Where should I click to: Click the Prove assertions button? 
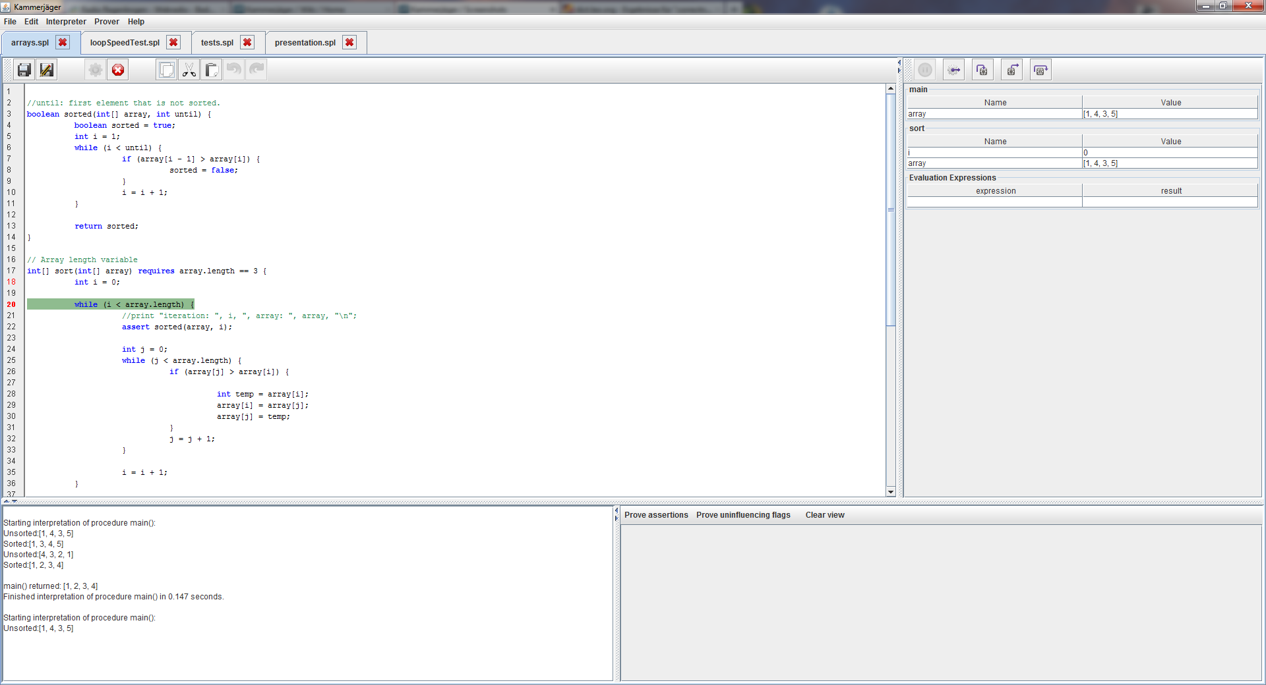[x=655, y=515]
